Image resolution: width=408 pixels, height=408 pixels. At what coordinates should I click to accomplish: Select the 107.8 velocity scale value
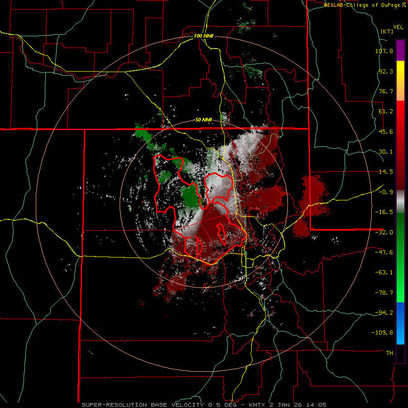(x=384, y=51)
